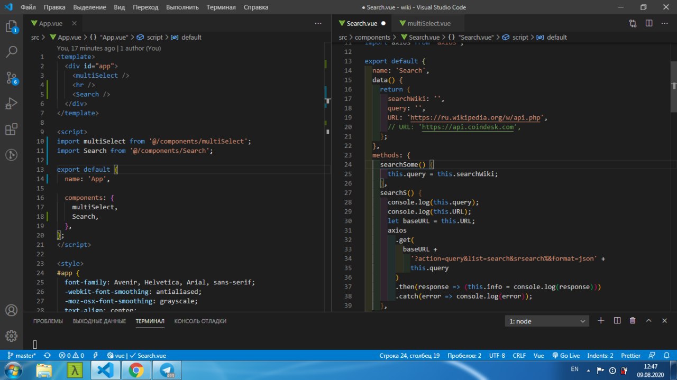
Task: Add a new terminal with the plus icon
Action: (601, 321)
